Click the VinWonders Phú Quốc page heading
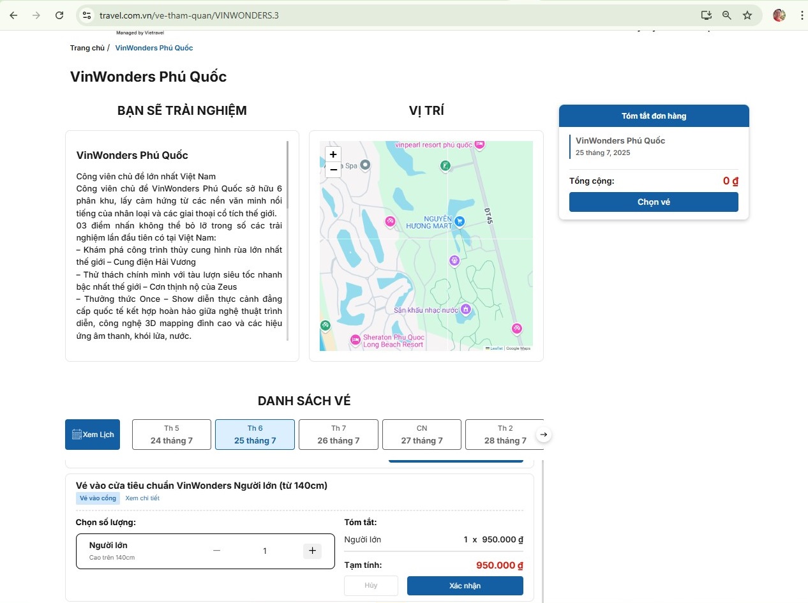 148,77
